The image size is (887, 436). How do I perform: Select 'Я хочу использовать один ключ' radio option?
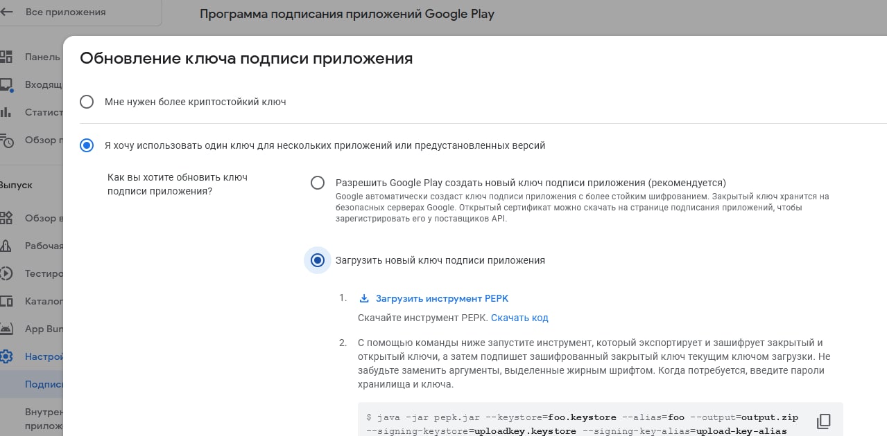(x=87, y=145)
